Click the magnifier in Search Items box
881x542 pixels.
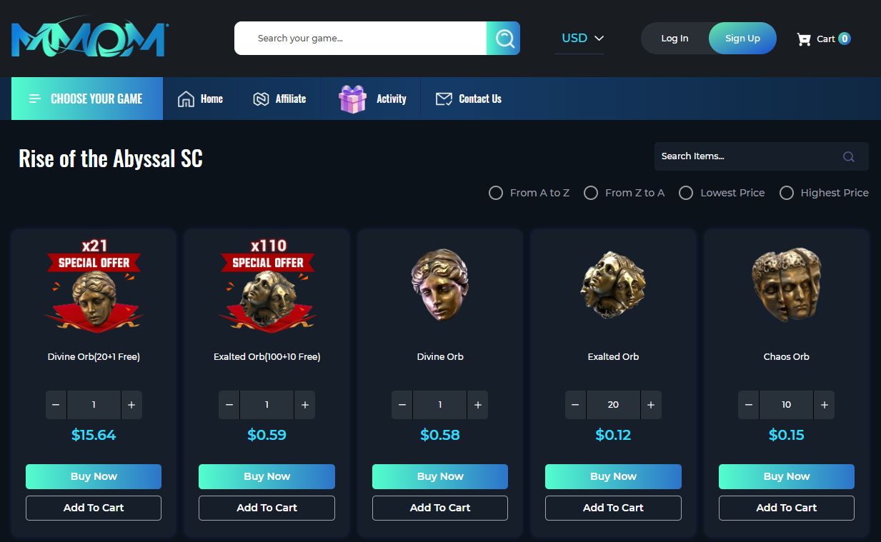click(x=848, y=156)
